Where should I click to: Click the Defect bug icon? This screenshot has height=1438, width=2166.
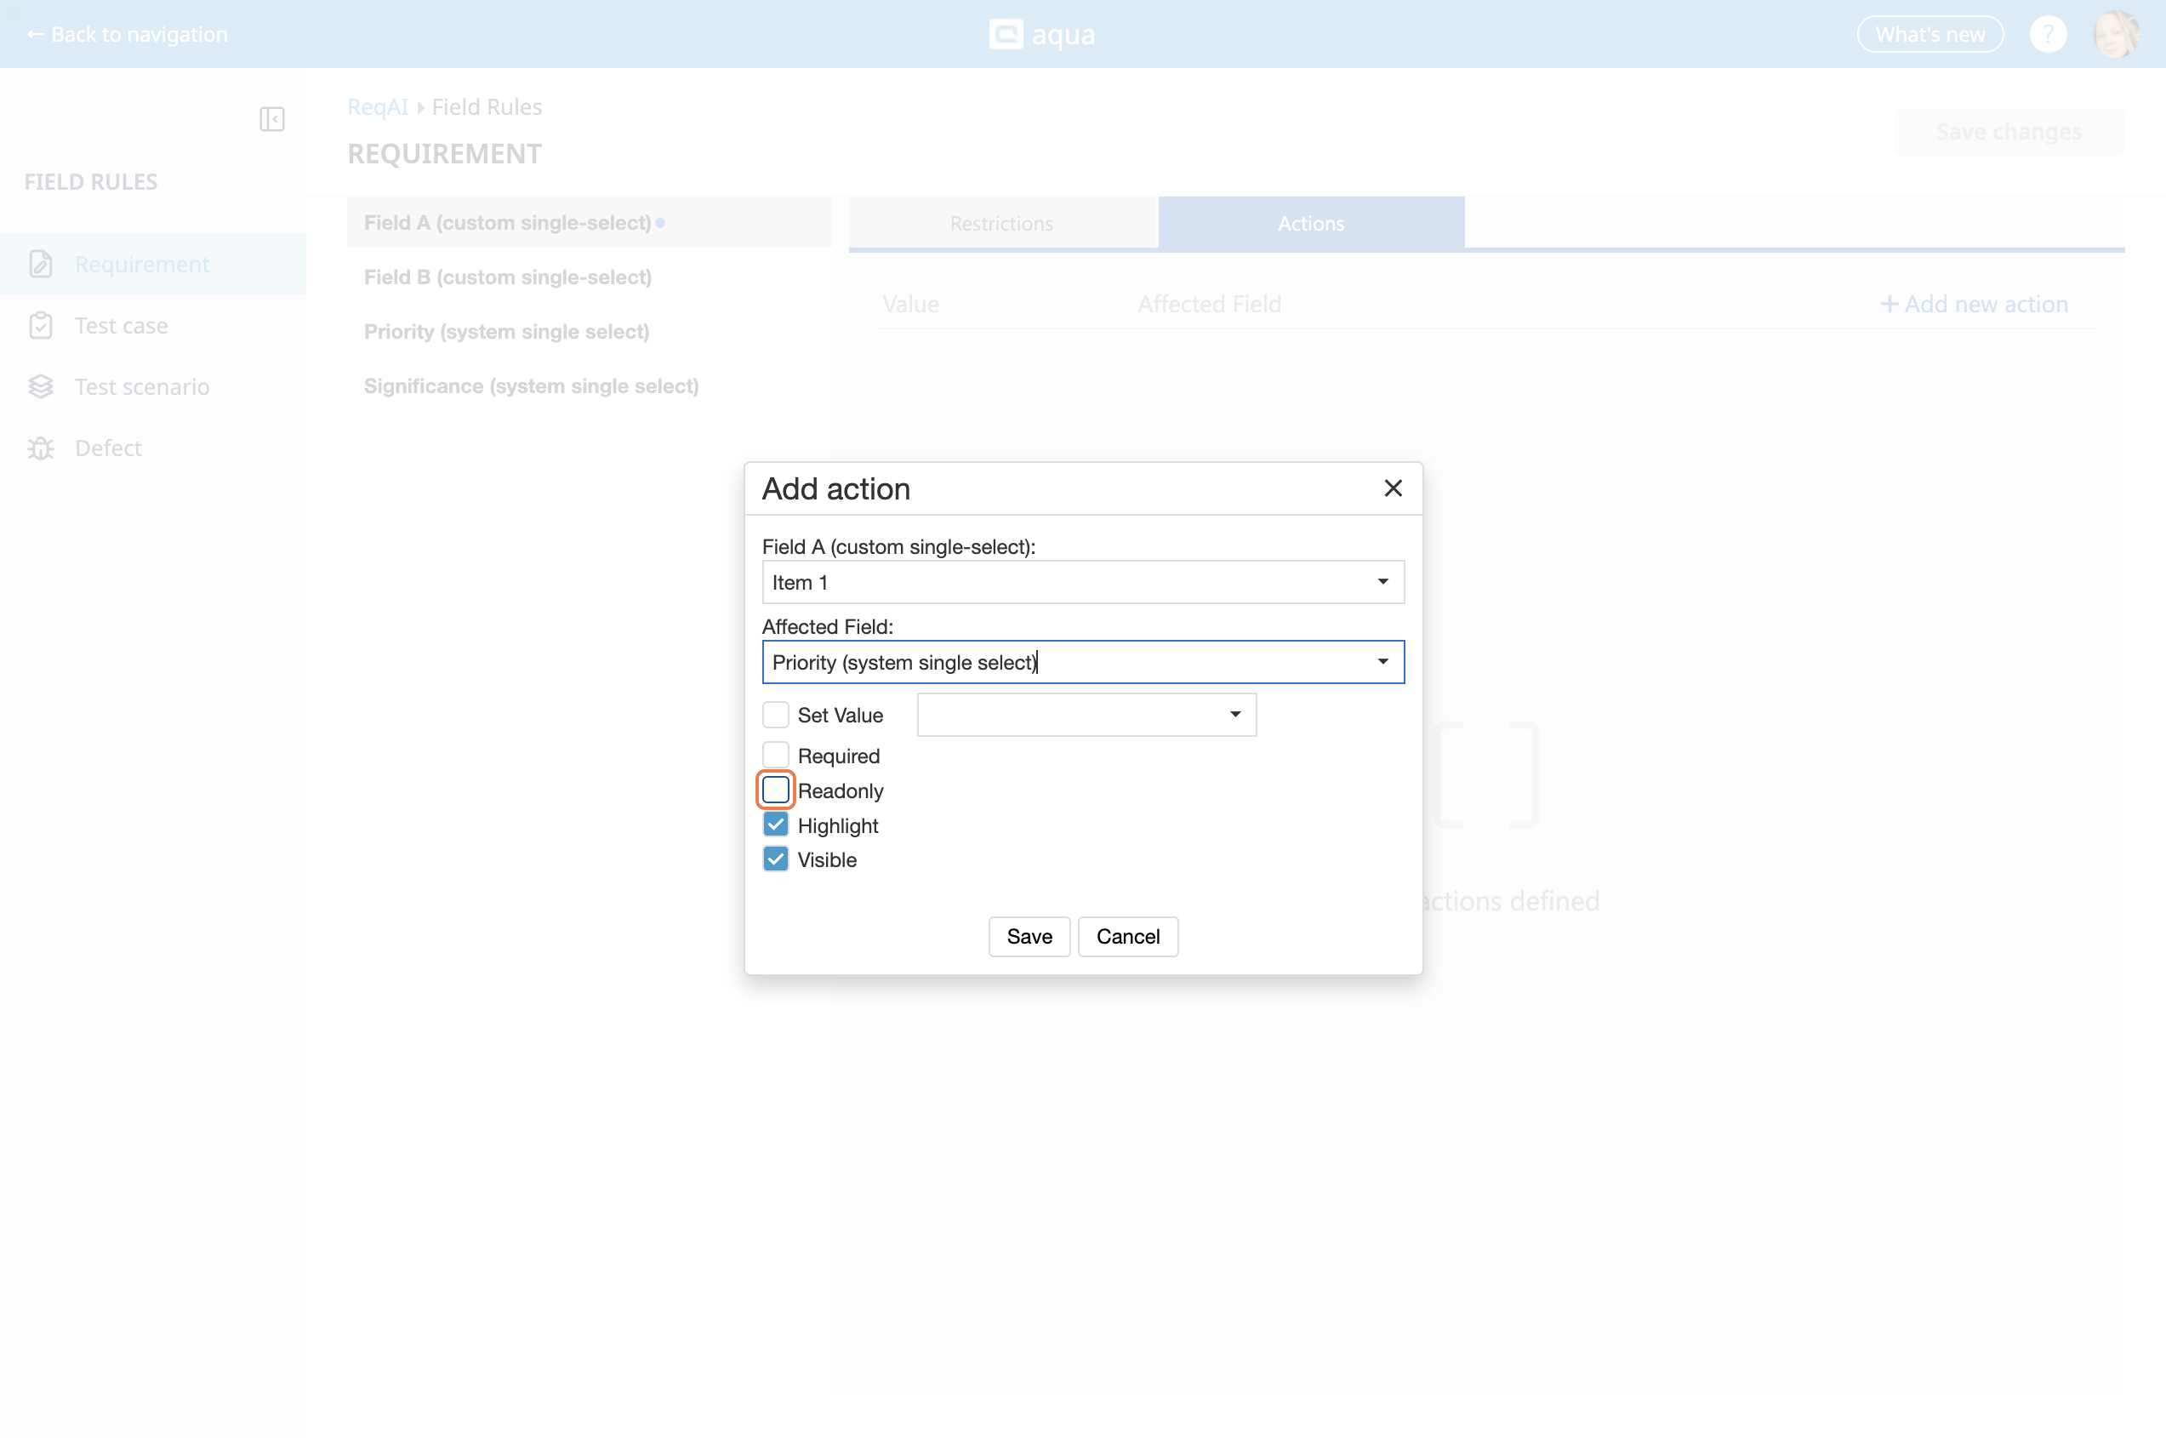coord(40,448)
